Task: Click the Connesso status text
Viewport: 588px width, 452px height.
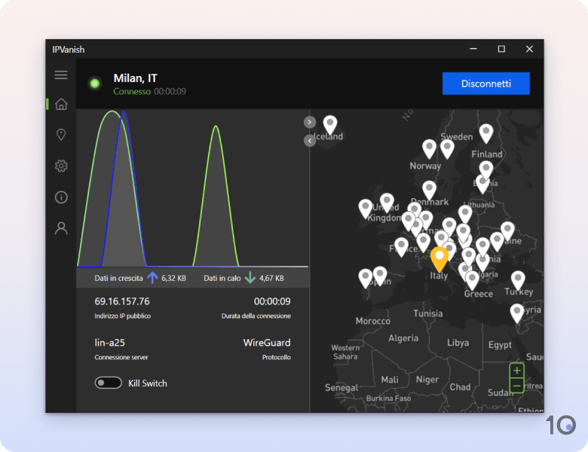Action: click(x=132, y=91)
